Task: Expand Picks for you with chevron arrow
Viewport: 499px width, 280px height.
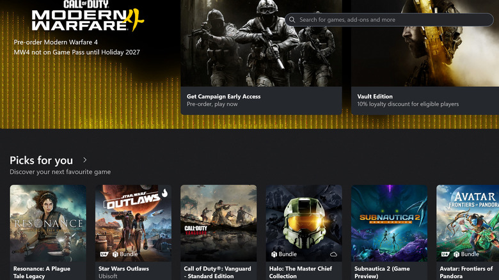Action: point(84,160)
